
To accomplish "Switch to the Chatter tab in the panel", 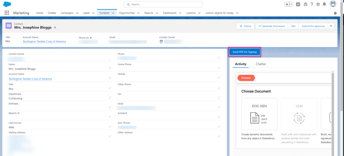I will [x=261, y=64].
